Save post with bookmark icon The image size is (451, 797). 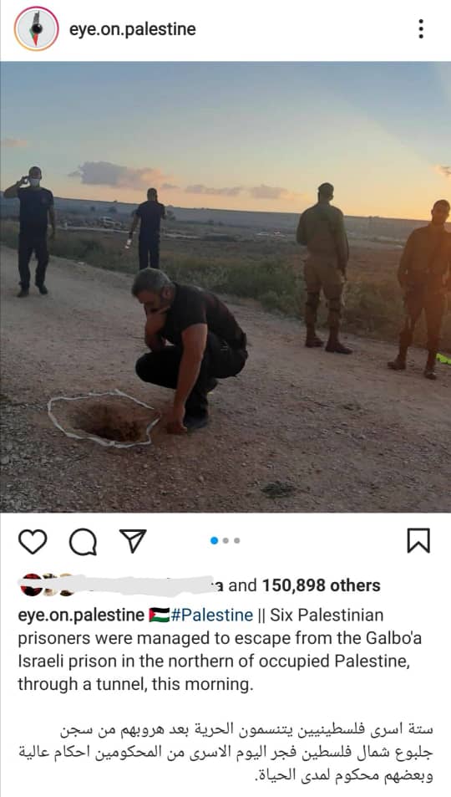point(418,540)
